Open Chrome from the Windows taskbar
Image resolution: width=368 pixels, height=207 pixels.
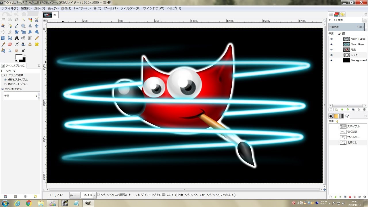coord(28,203)
